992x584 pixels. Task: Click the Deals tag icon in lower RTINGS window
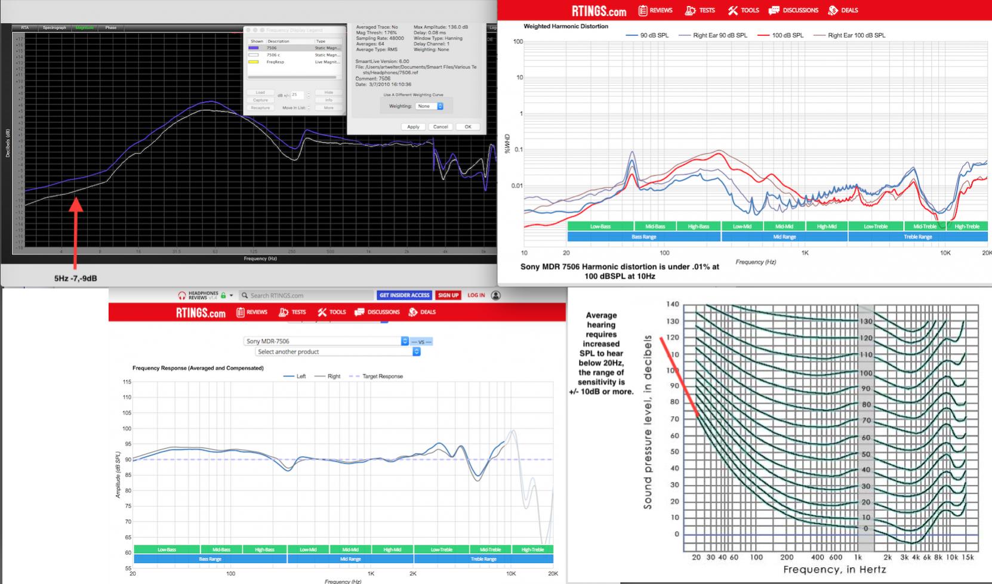412,312
